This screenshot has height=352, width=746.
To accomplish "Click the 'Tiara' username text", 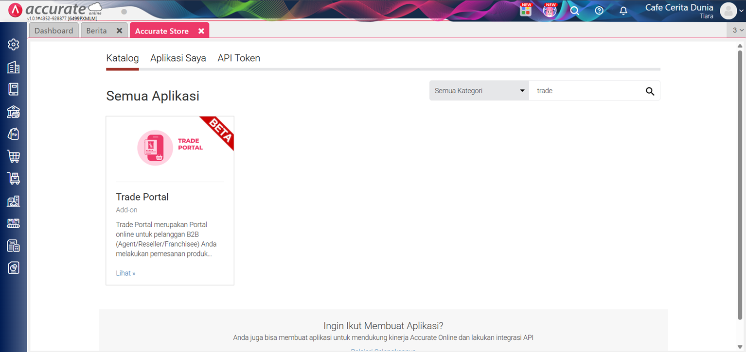I will (x=706, y=17).
